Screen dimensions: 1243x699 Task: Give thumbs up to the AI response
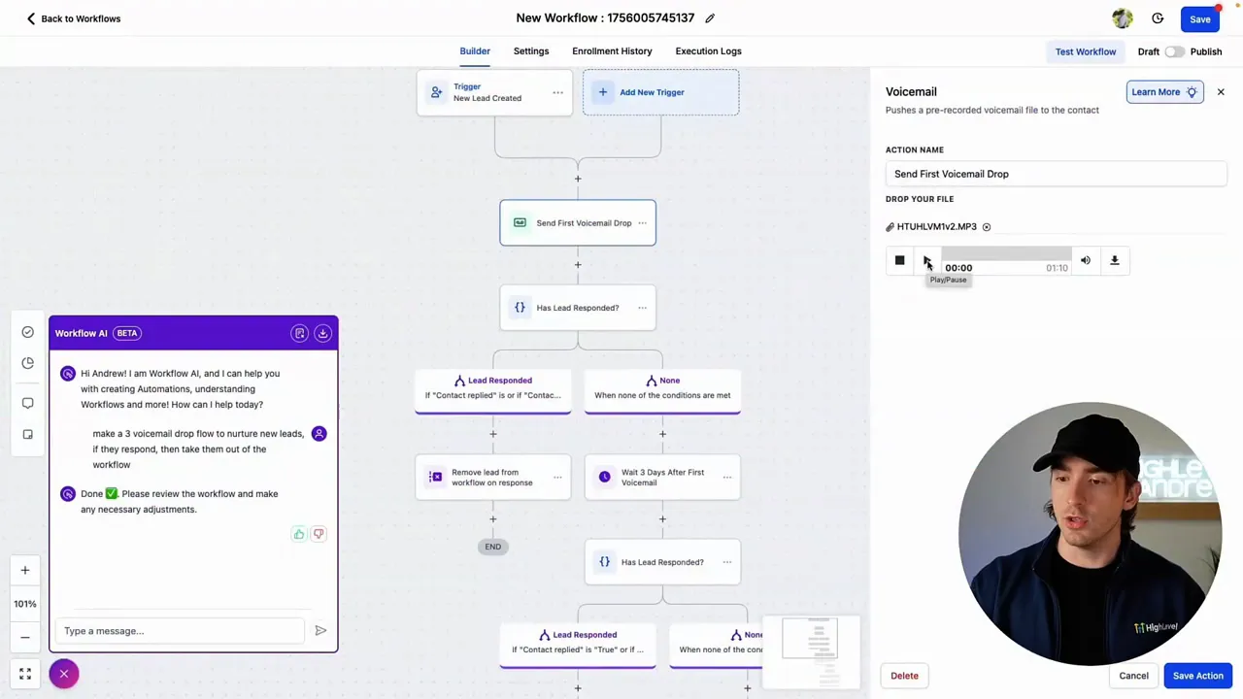(299, 534)
